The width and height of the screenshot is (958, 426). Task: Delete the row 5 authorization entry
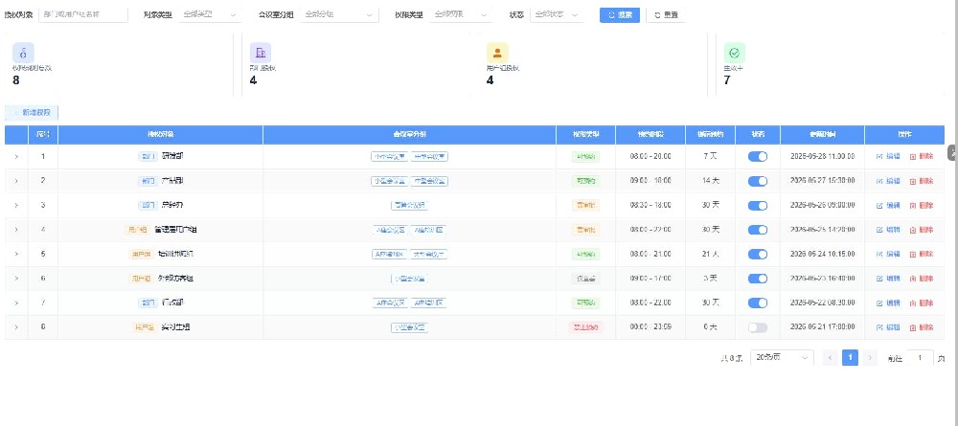922,254
